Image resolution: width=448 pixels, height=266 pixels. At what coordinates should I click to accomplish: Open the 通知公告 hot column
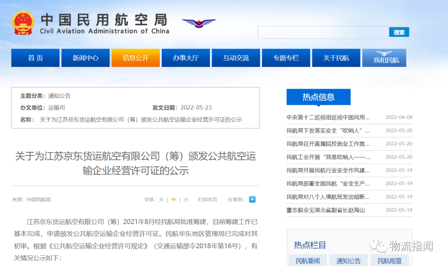click(x=348, y=261)
